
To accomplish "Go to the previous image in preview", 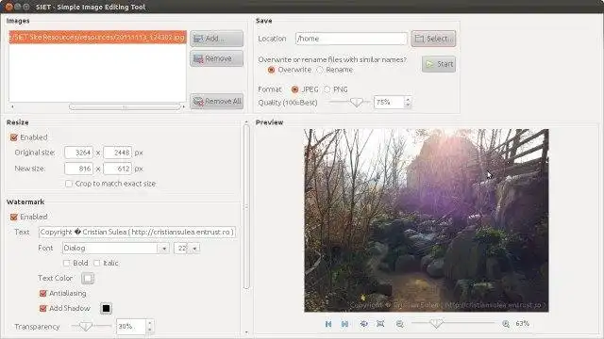I will tap(328, 324).
